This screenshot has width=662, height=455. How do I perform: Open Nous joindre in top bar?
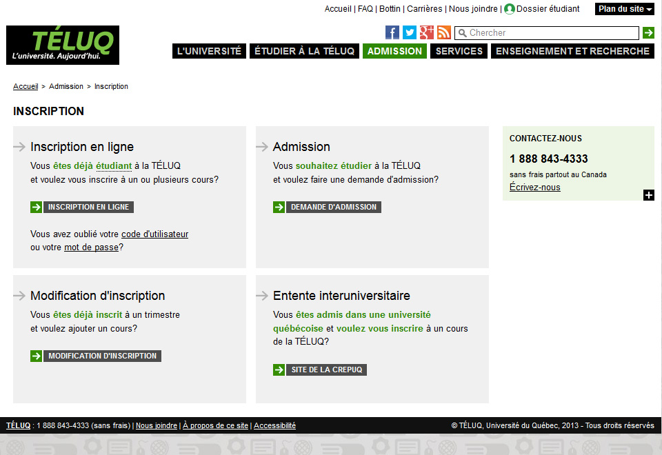click(473, 9)
